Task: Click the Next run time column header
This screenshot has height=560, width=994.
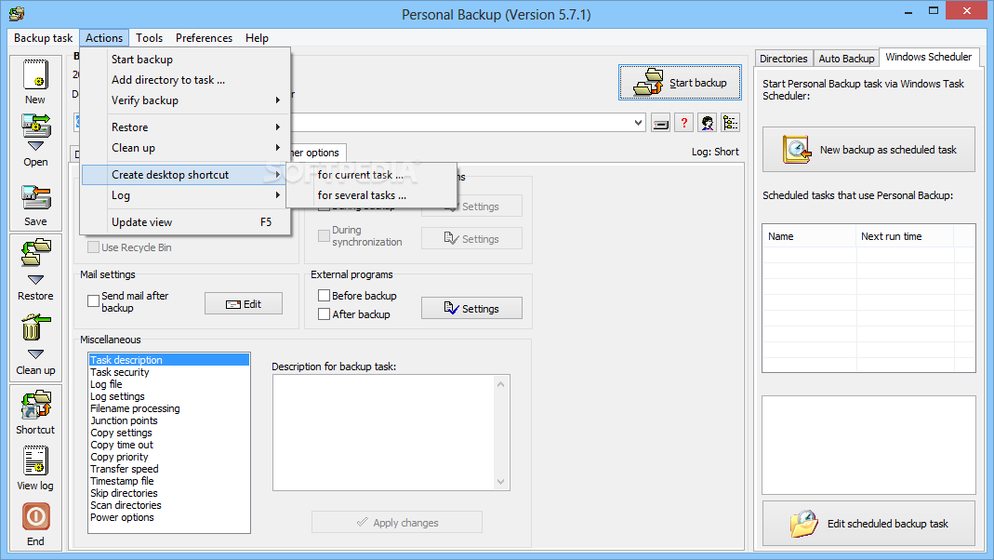Action: point(905,236)
